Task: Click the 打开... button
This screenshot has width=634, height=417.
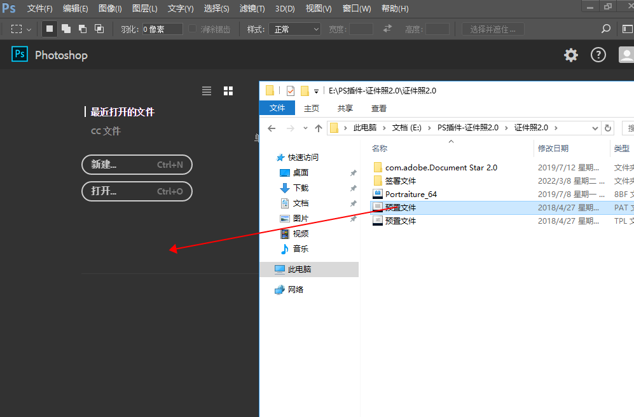Action: (x=137, y=191)
